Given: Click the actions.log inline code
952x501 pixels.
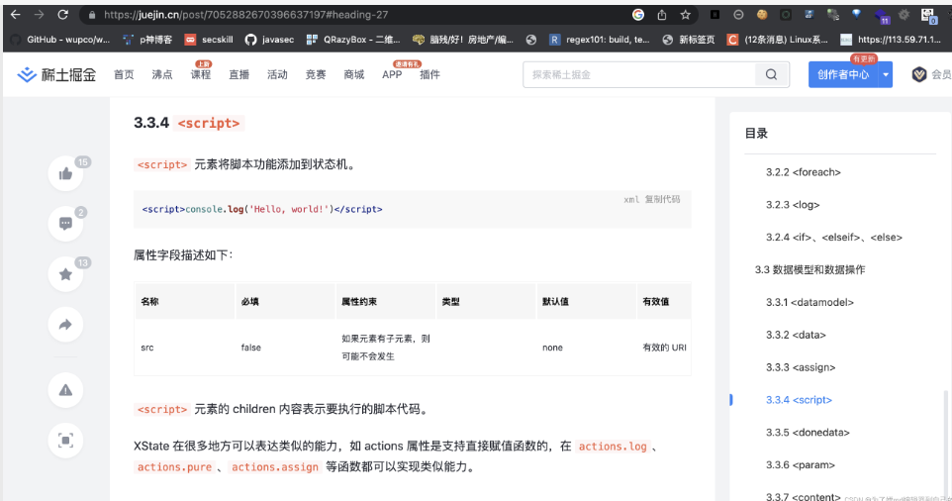Looking at the screenshot, I should [613, 447].
